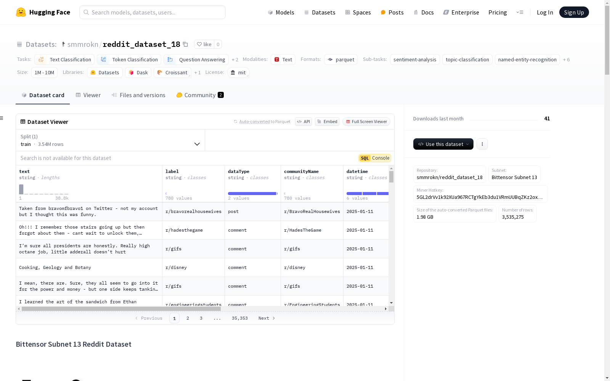Open Enterprise in the top navigation
Screen dimensions: 610x381
(461, 12)
